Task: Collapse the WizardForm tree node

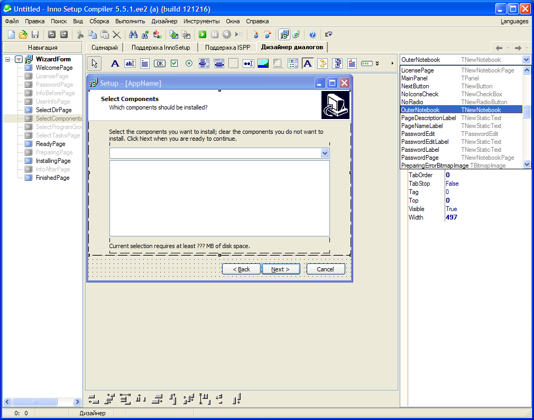Action: coord(8,59)
